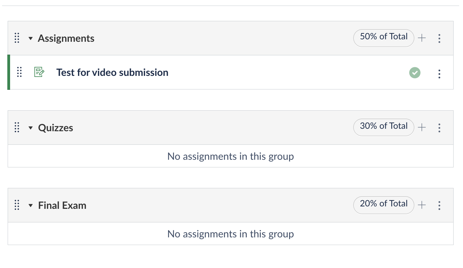Open Final Exam group options kebab menu
Viewport: 463px width, 268px height.
[x=439, y=205]
